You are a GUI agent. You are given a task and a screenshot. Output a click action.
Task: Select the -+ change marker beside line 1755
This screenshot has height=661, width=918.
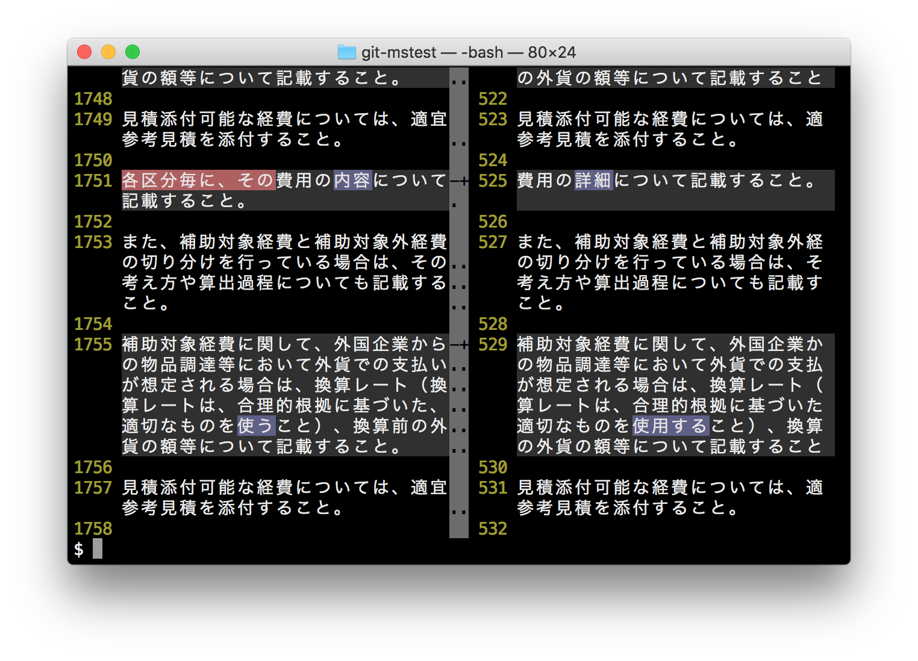[458, 344]
